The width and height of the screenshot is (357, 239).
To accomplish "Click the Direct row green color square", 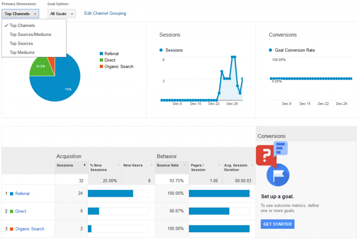I will [x=12, y=211].
